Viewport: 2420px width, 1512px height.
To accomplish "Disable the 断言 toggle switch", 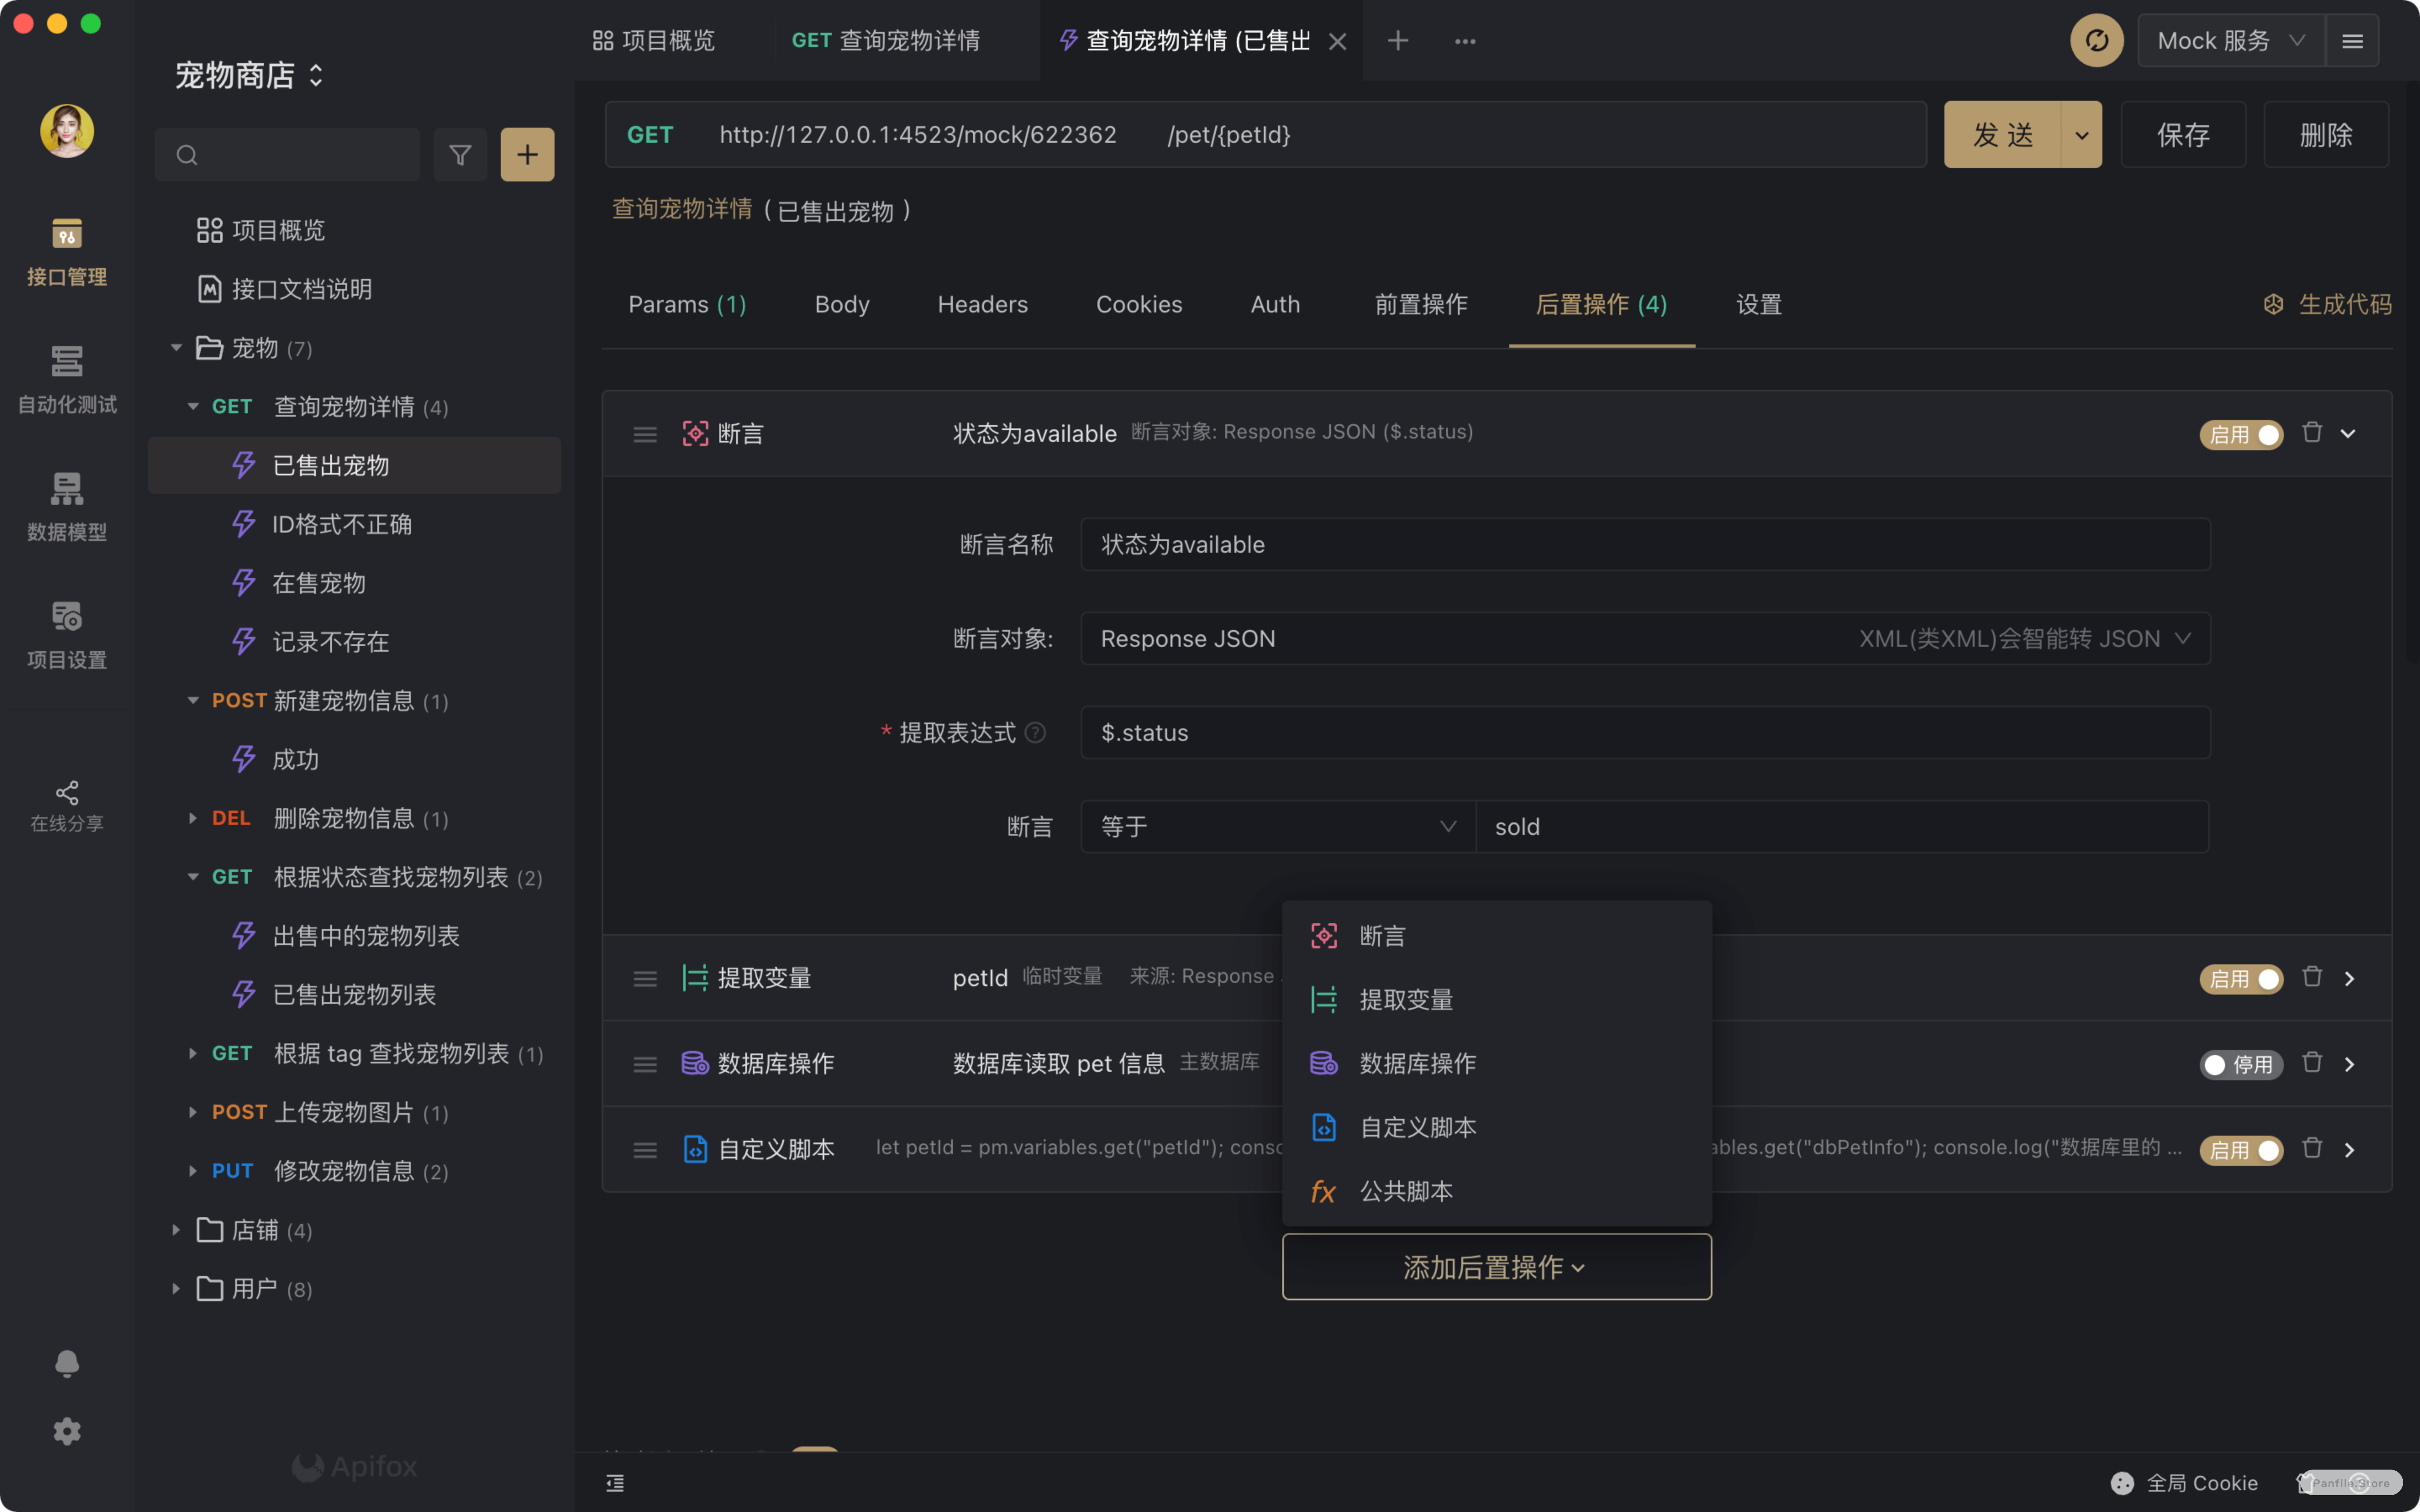I will point(2241,435).
